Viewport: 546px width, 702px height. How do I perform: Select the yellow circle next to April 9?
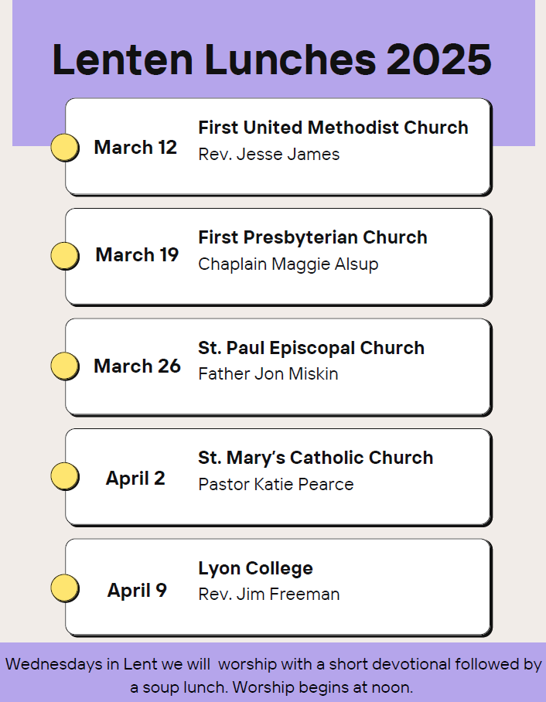(x=65, y=588)
